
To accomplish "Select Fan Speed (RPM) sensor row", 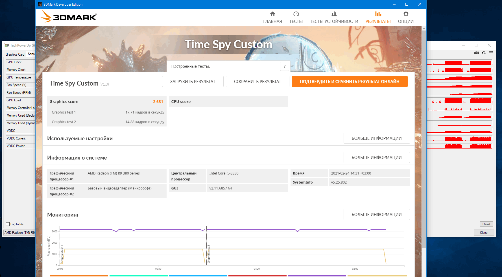I will [20, 93].
